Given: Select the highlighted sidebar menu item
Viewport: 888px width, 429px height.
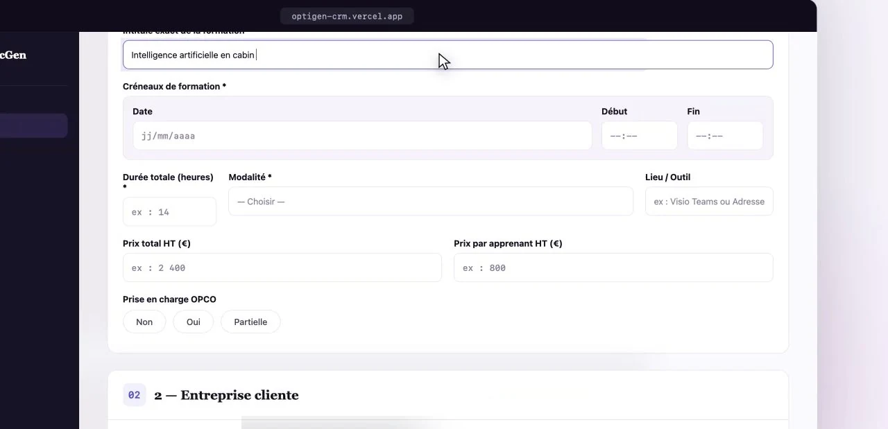Looking at the screenshot, I should point(33,126).
